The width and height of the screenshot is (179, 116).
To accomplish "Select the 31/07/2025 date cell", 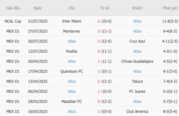I will pos(38,21).
